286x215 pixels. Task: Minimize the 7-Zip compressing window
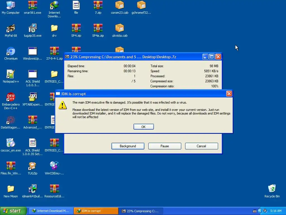[x=205, y=57]
